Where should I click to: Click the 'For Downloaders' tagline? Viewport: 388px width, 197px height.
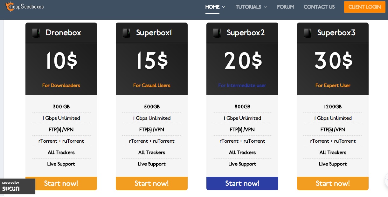[x=61, y=85]
